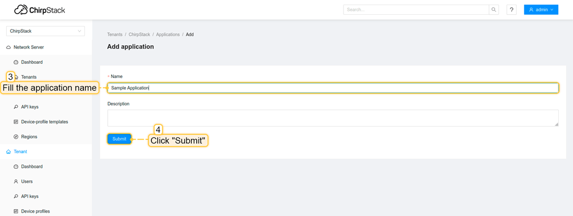Open the help question mark icon
The width and height of the screenshot is (573, 216).
click(x=511, y=10)
